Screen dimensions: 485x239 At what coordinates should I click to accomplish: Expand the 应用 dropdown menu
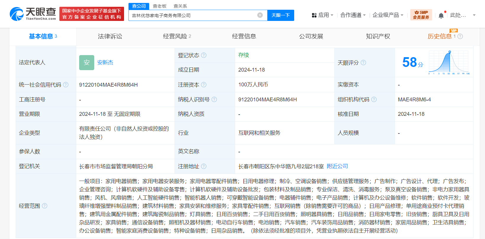click(323, 15)
